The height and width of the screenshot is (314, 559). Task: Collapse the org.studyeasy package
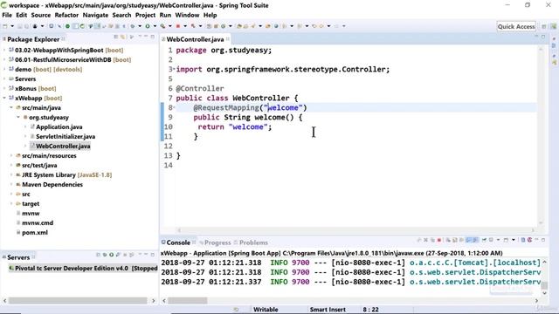(18, 117)
